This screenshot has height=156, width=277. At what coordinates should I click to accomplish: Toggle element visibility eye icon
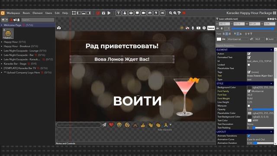tap(218, 29)
